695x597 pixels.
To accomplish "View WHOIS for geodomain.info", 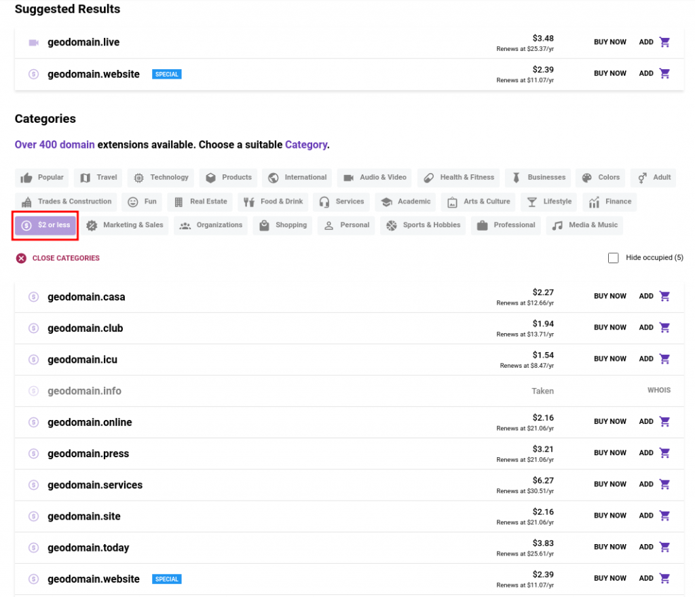I will (x=658, y=390).
